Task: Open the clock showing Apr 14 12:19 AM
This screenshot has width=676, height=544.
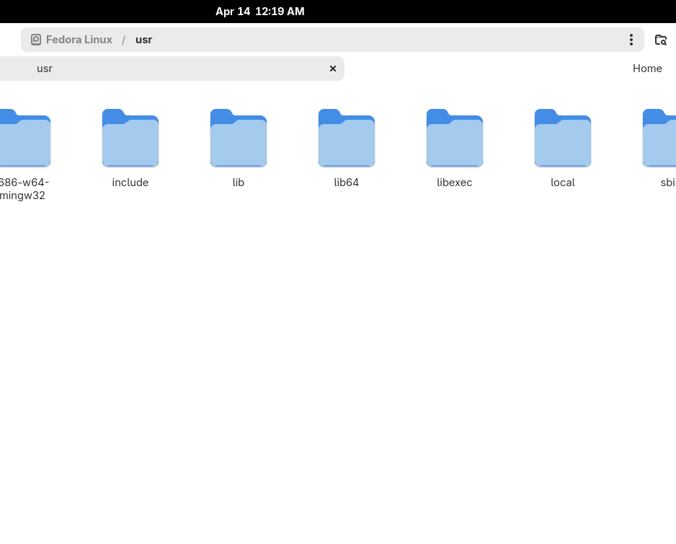Action: [260, 12]
